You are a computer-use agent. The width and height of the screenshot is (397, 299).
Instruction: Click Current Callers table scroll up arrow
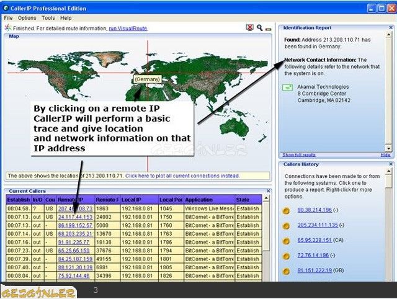pos(266,199)
